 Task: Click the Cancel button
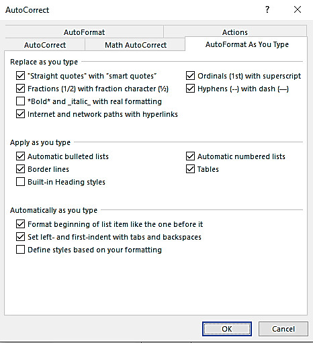click(x=283, y=329)
